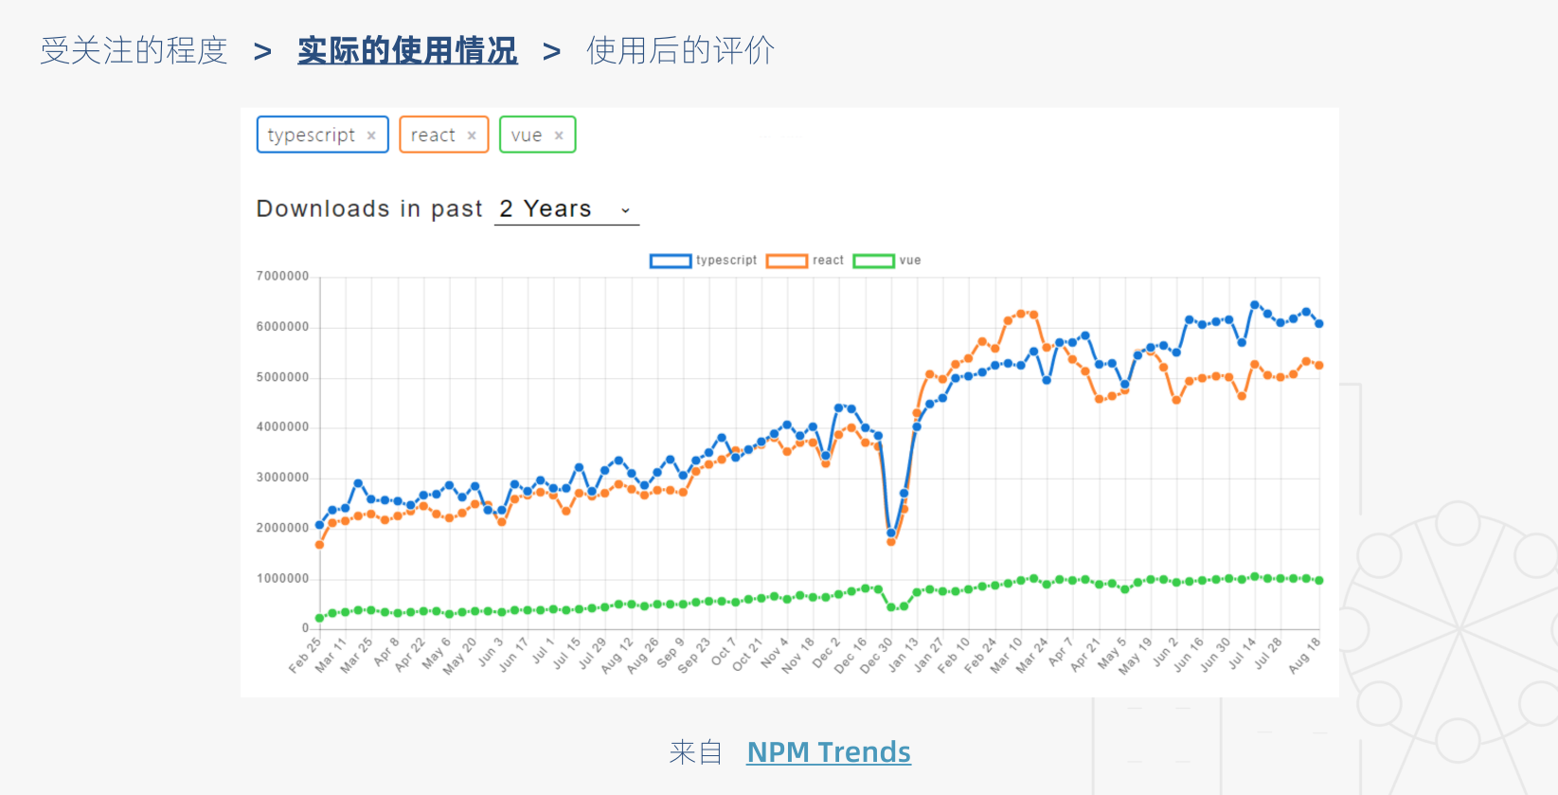1558x795 pixels.
Task: Click the typescript tag chip
Action: (311, 136)
